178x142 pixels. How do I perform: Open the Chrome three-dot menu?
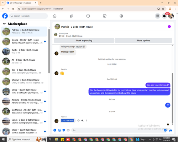coord(175,9)
